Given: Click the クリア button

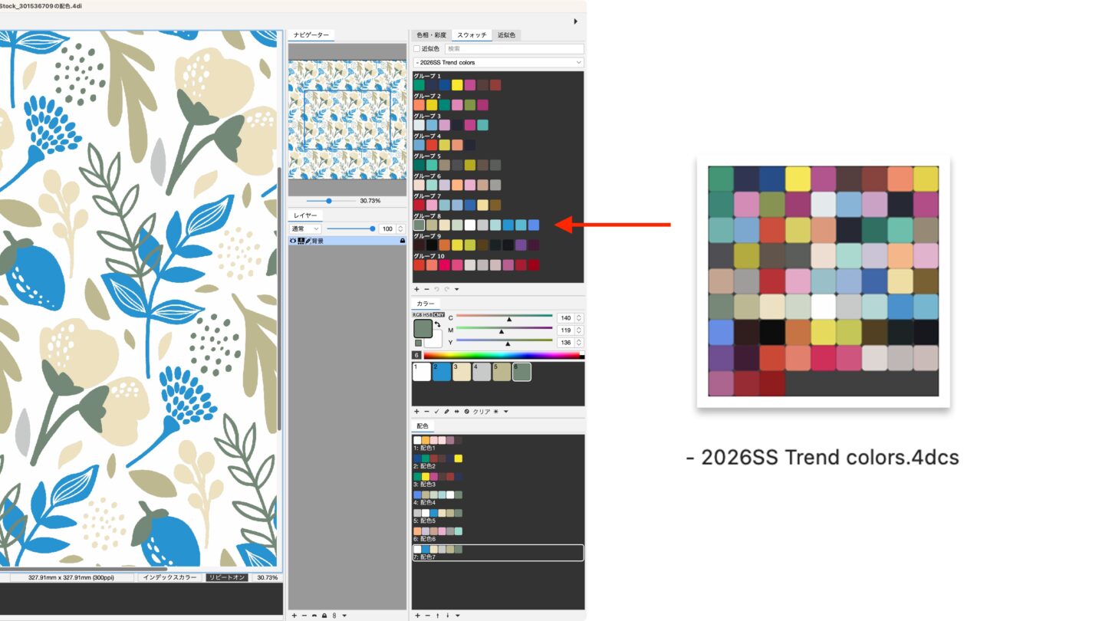Looking at the screenshot, I should tap(481, 412).
